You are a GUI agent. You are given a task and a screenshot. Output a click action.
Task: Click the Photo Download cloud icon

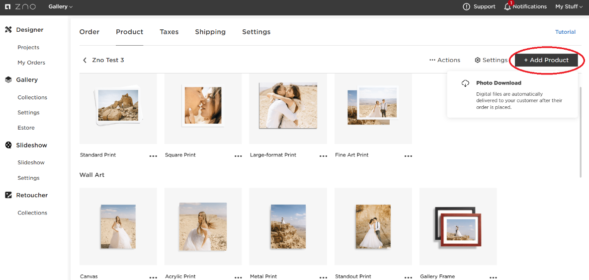pos(465,83)
